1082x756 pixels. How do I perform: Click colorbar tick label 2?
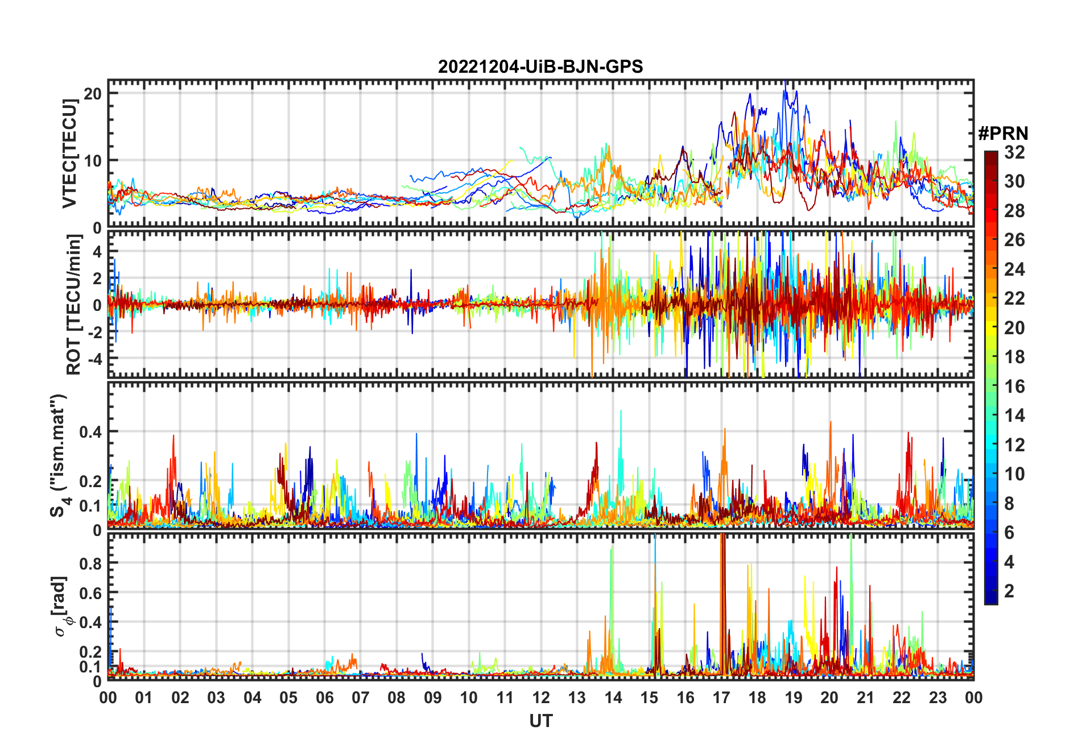(1009, 591)
